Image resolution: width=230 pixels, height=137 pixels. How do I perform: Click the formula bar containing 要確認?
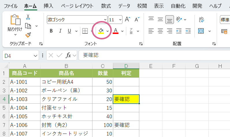click(x=154, y=55)
